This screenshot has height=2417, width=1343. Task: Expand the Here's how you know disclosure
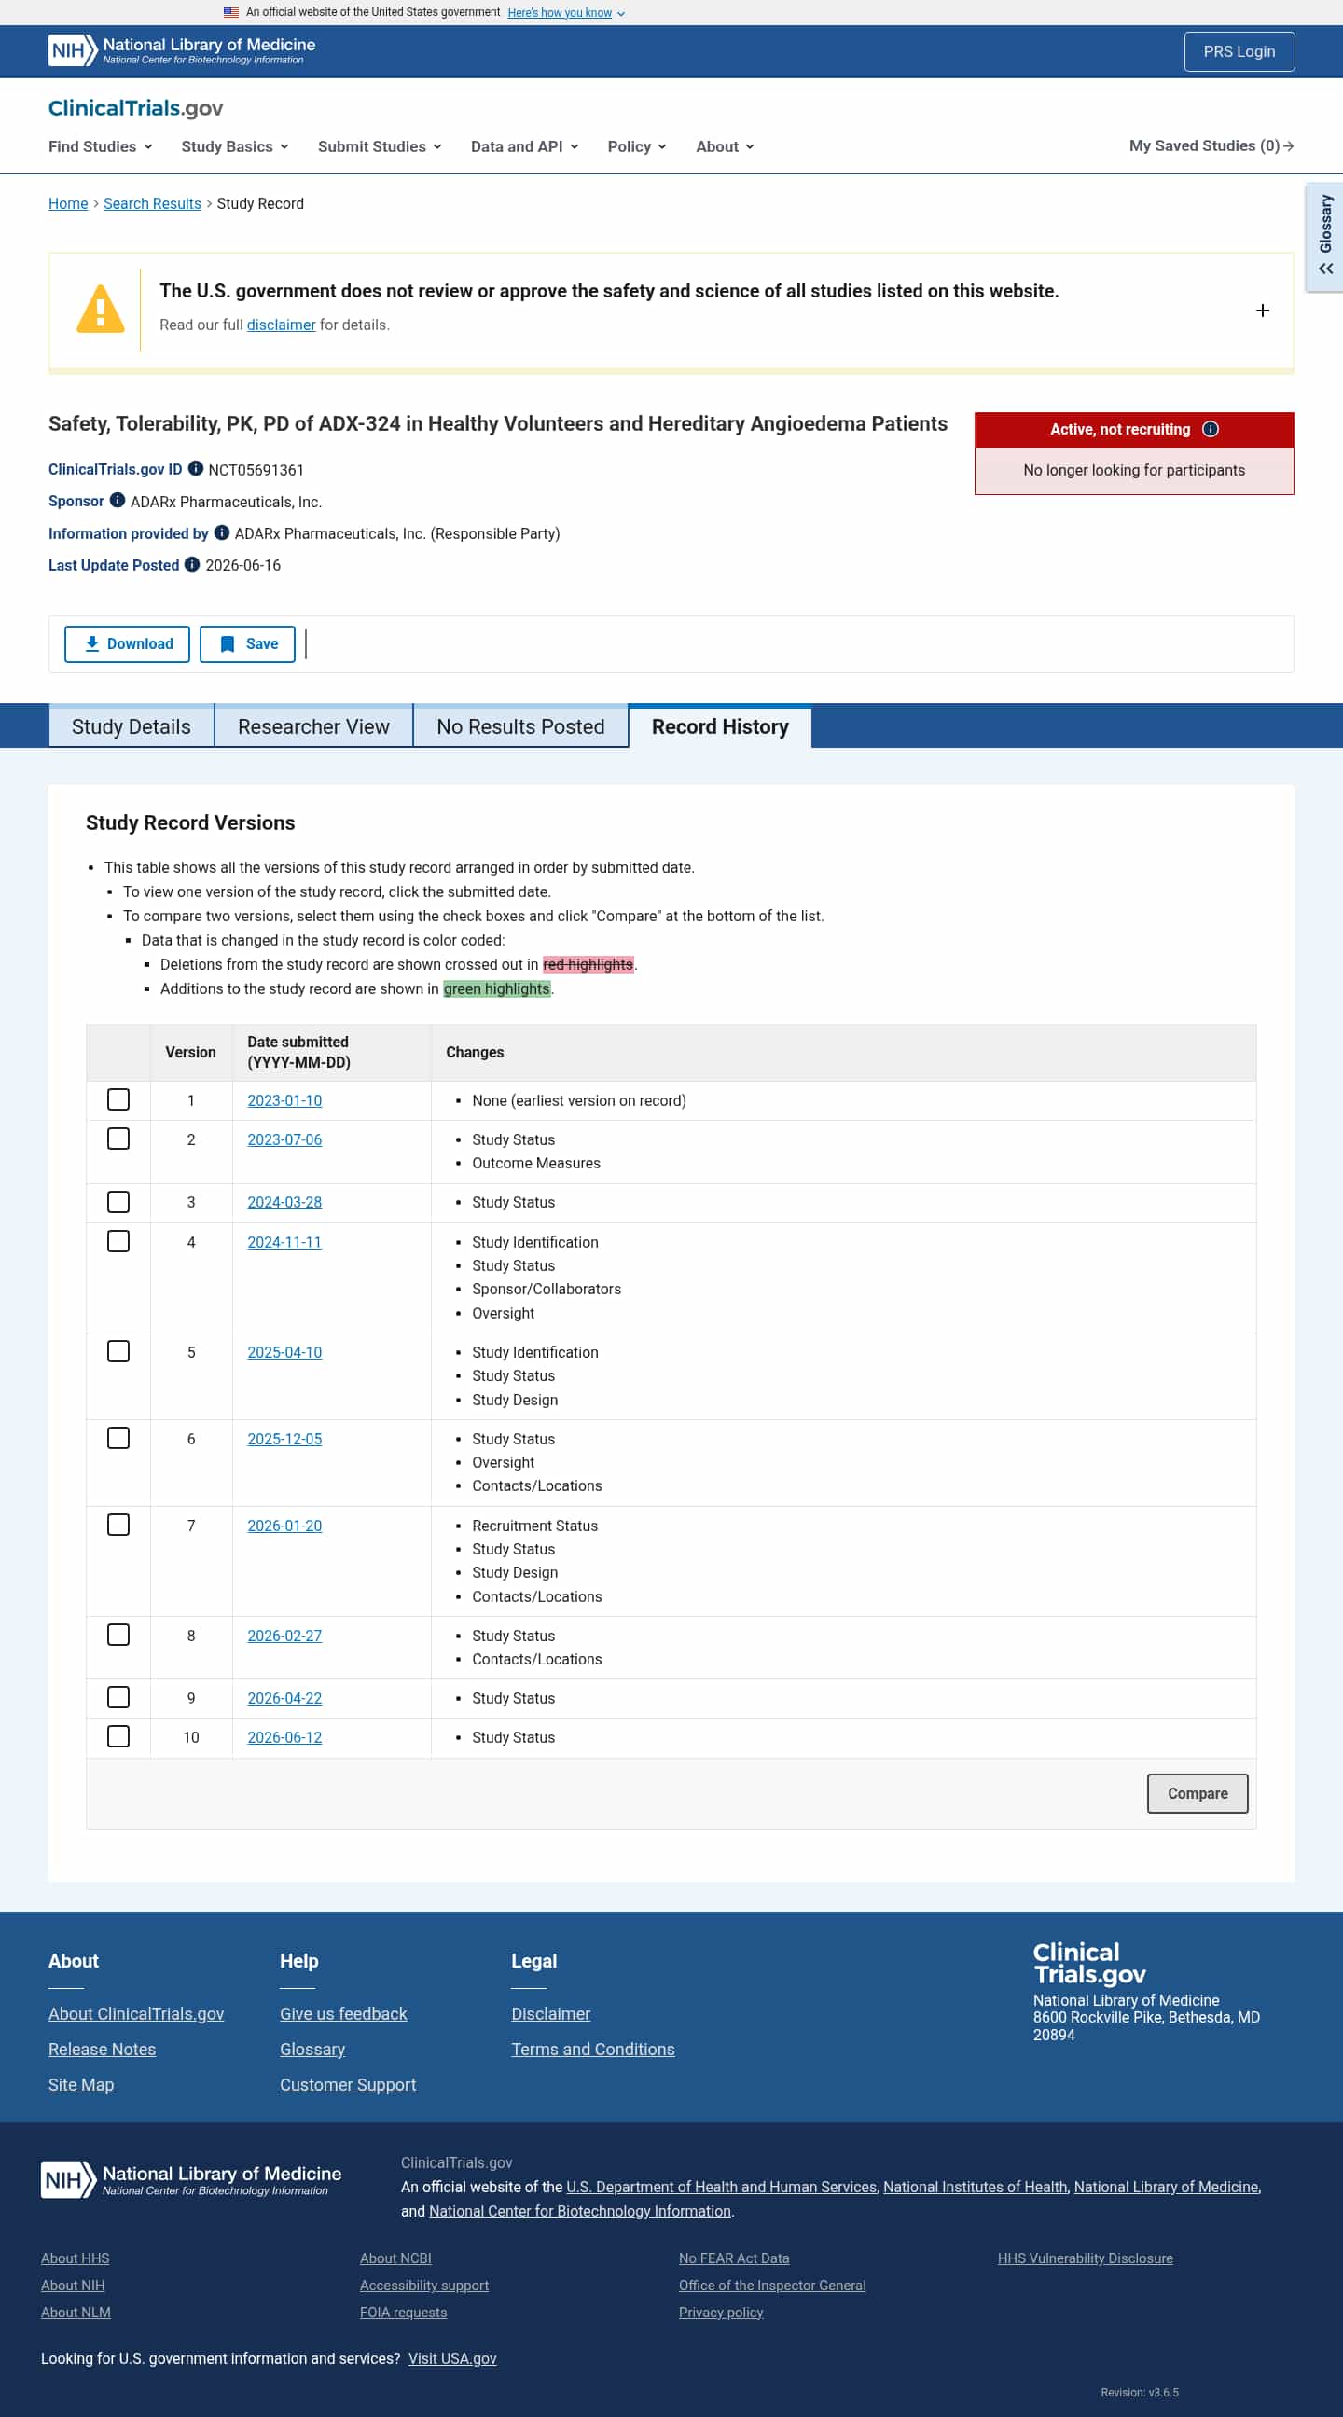(566, 12)
